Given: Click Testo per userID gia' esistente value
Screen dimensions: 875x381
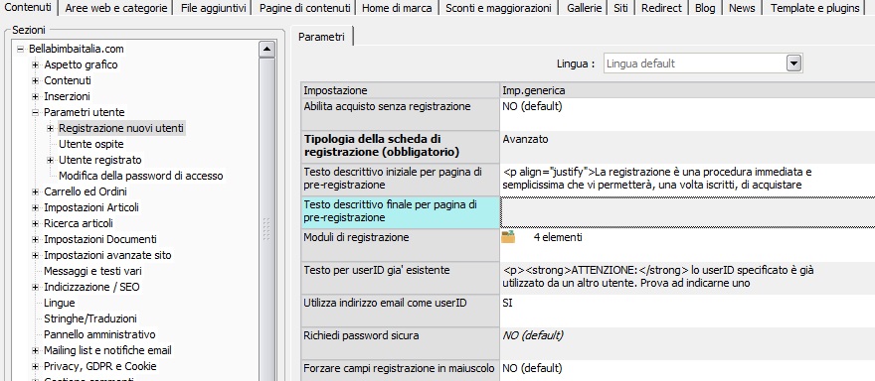Looking at the screenshot, I should coord(687,278).
